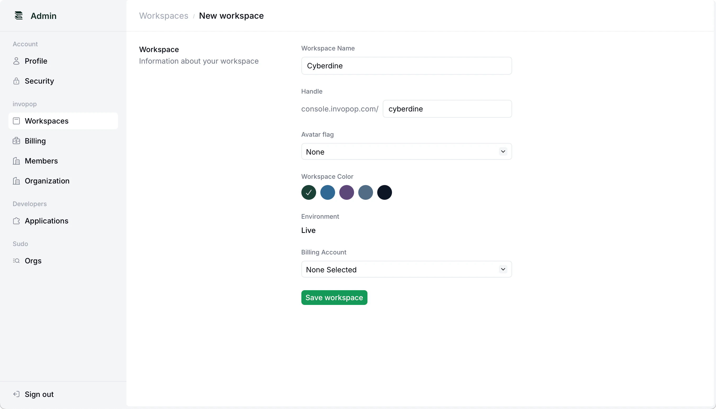Viewport: 716px width, 409px height.
Task: Open the Billing Account dropdown
Action: [406, 269]
